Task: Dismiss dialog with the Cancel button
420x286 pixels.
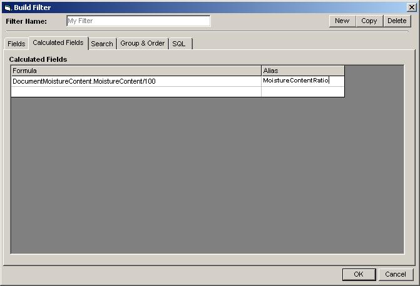Action: click(396, 274)
